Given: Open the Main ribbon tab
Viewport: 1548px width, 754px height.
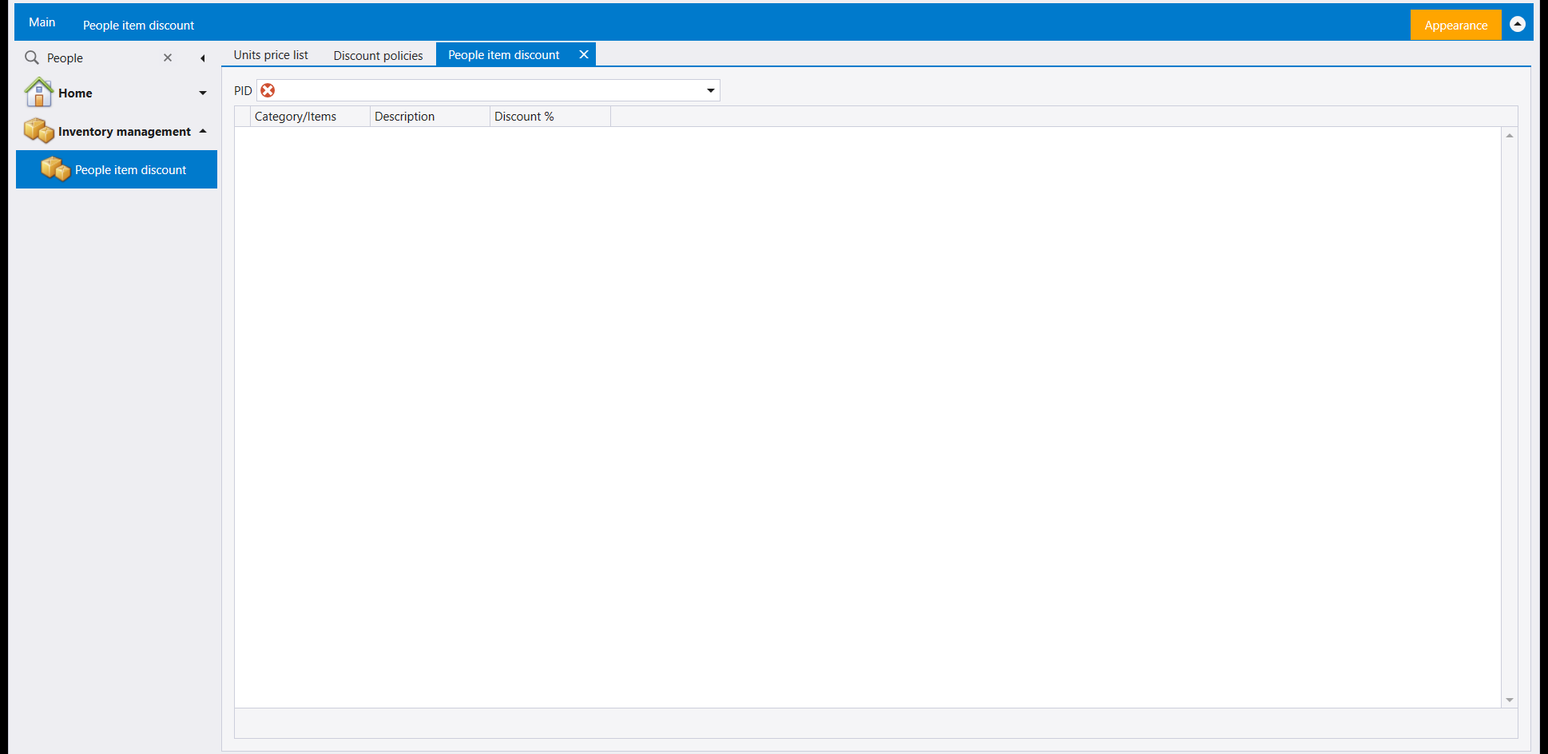Looking at the screenshot, I should (42, 22).
